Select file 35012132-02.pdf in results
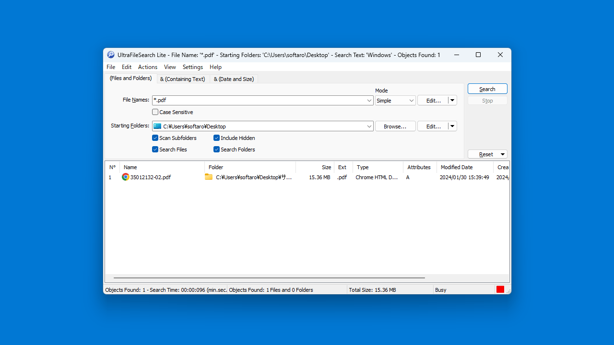614x345 pixels. tap(151, 177)
